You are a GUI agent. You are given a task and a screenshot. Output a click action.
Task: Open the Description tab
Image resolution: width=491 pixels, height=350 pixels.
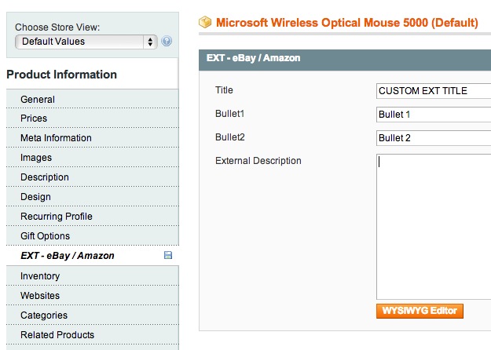tap(93, 177)
